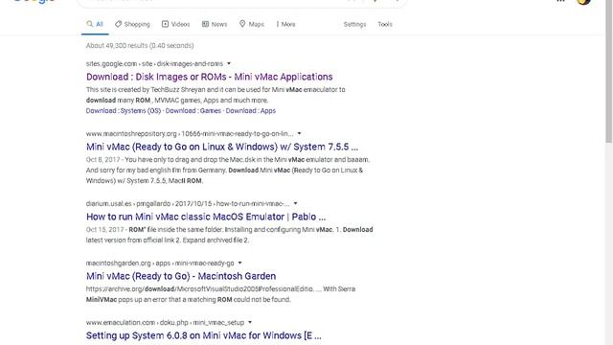Screen dimensions: 613x345
Task: Click the newspaper icon beside News
Action: [x=205, y=24]
